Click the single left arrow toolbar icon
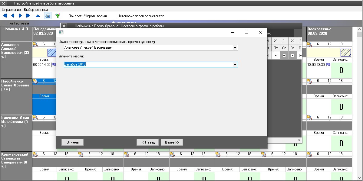The height and width of the screenshot is (181, 363). point(13,16)
